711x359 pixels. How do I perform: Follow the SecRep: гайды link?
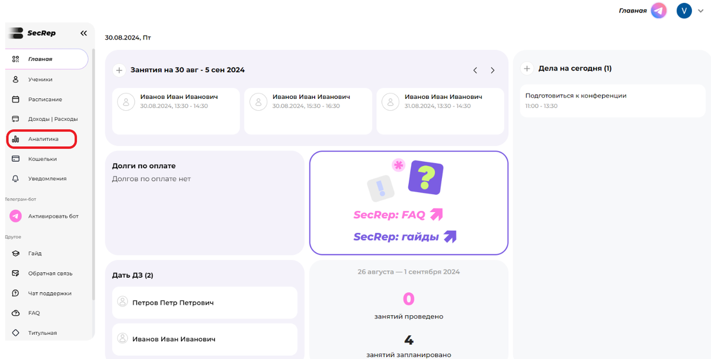click(x=405, y=237)
